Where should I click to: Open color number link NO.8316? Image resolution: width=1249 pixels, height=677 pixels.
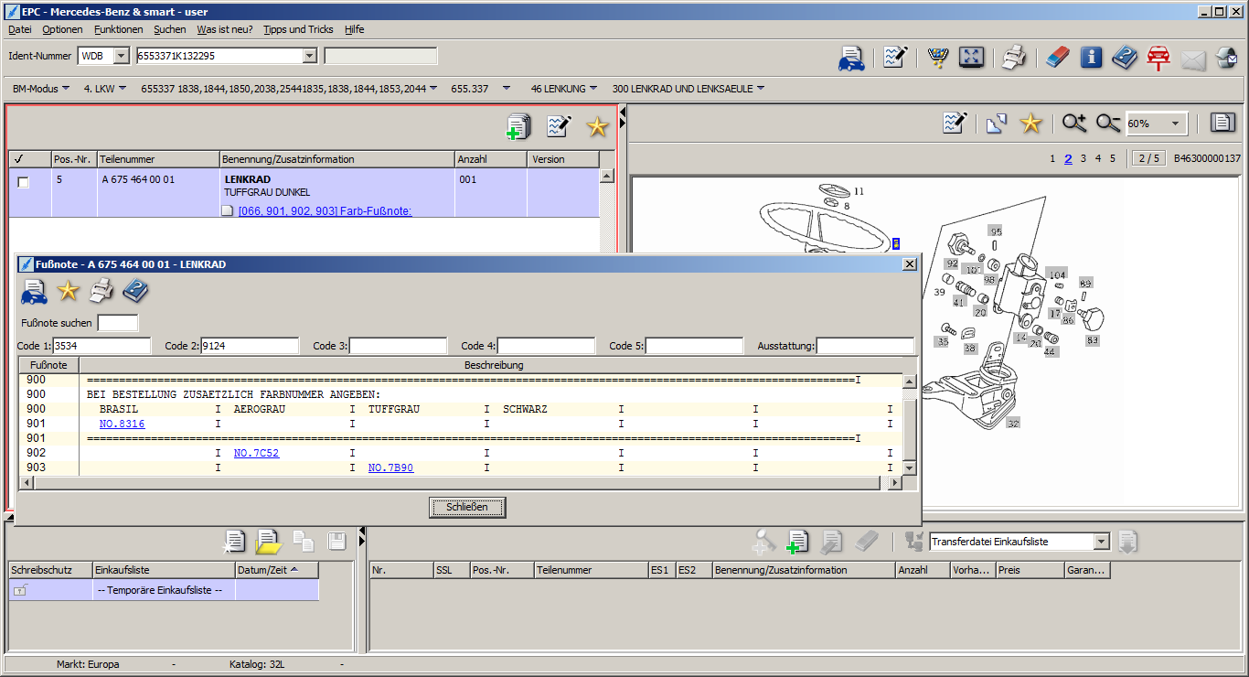pos(123,424)
